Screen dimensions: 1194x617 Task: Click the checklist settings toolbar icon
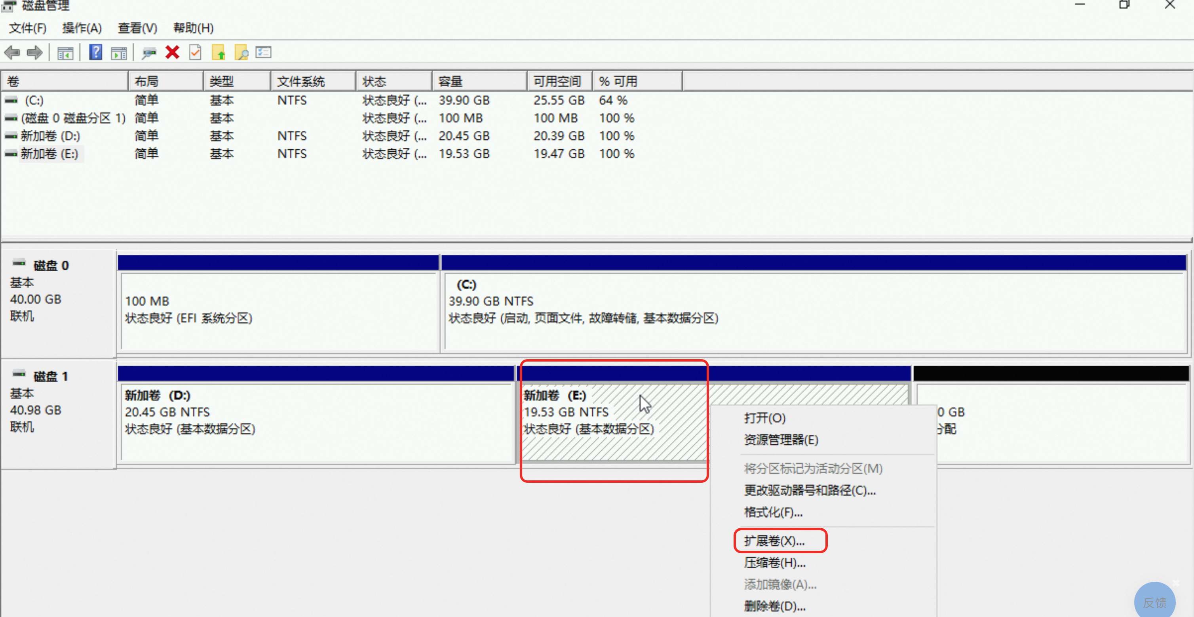tap(263, 52)
